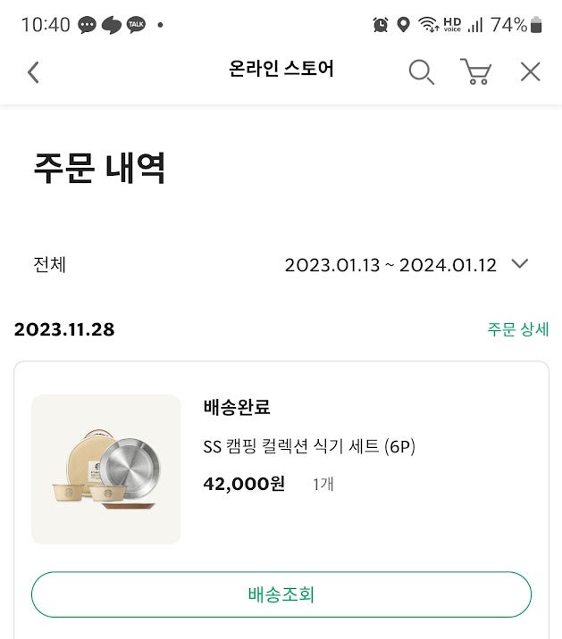This screenshot has width=562, height=639.
Task: Tap the 배송완료 delivery status label
Action: click(237, 408)
